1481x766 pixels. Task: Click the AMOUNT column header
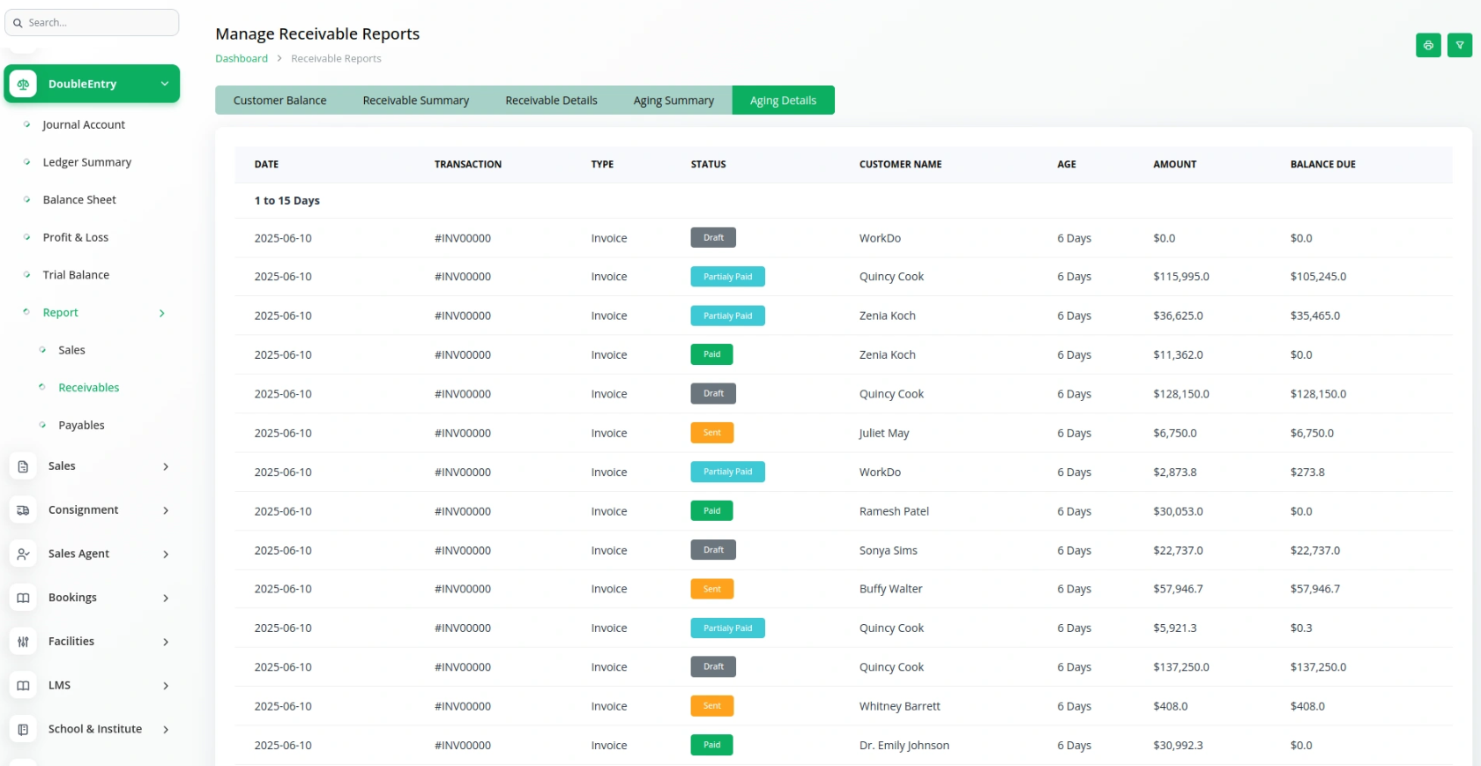[x=1174, y=165]
